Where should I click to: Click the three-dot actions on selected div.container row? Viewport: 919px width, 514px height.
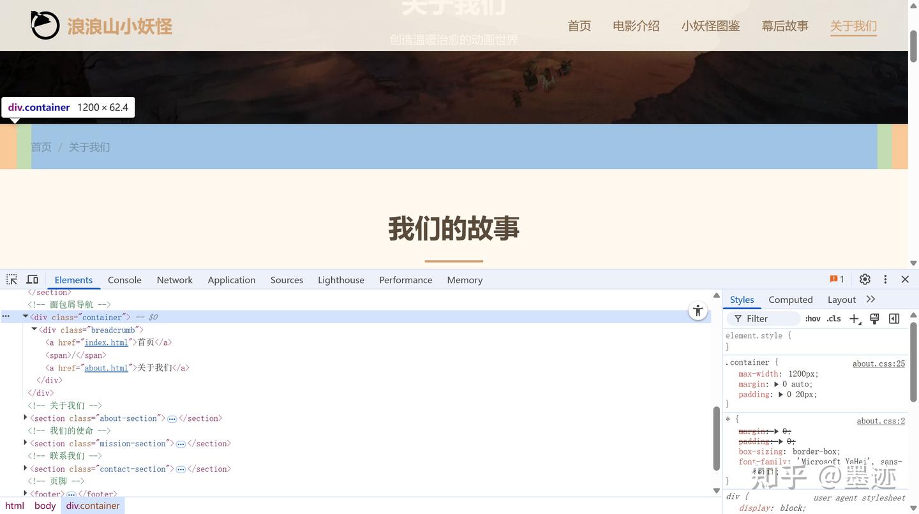[6, 317]
